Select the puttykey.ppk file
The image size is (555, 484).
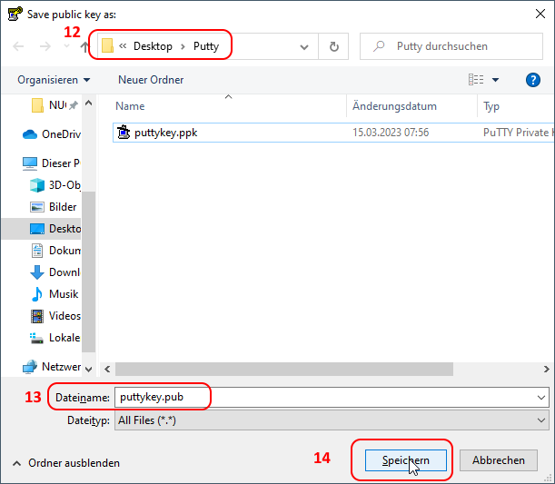165,133
